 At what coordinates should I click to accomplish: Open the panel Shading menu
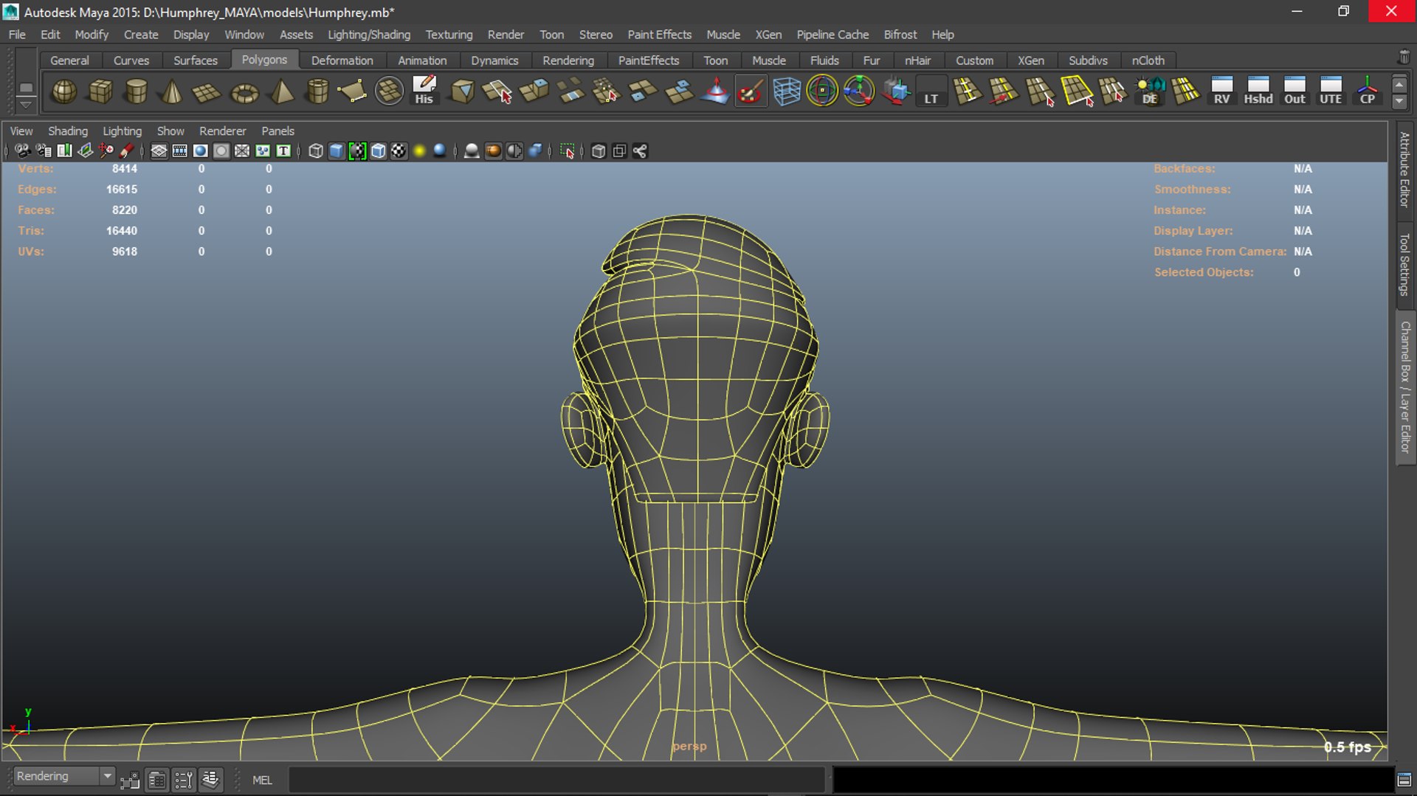[x=68, y=131]
